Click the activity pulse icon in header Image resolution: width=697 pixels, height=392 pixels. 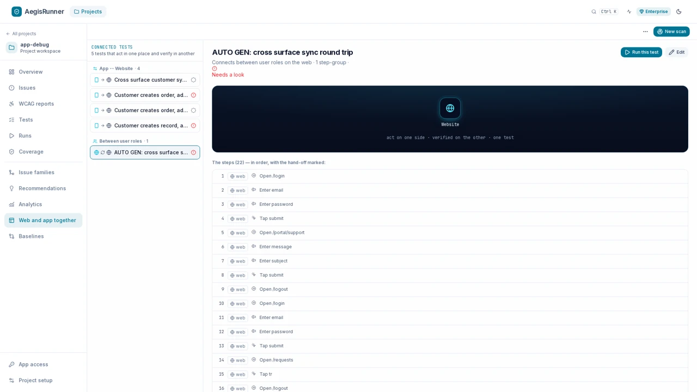pos(629,11)
